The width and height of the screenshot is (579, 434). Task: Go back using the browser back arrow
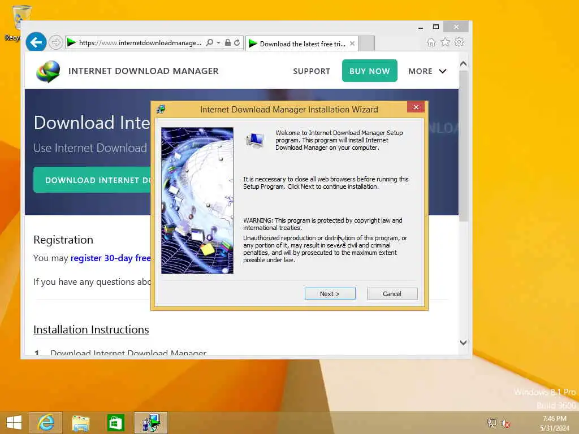click(36, 42)
